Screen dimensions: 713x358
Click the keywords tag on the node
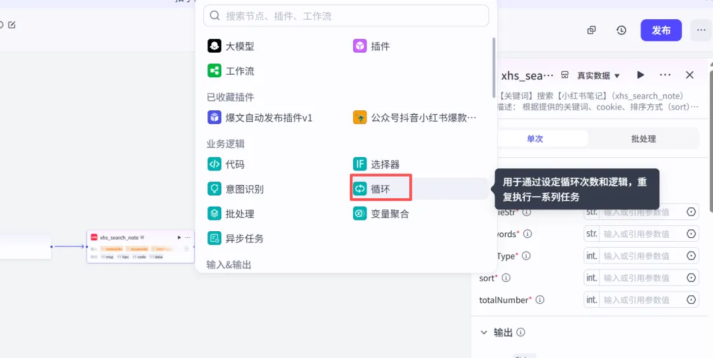[137, 249]
